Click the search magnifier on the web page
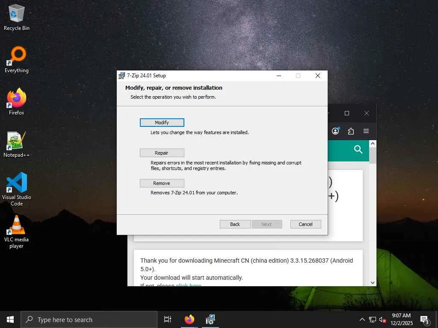438x328 pixels. pyautogui.click(x=358, y=149)
